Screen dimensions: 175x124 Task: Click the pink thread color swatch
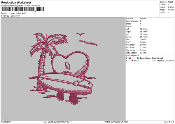[x=132, y=61]
